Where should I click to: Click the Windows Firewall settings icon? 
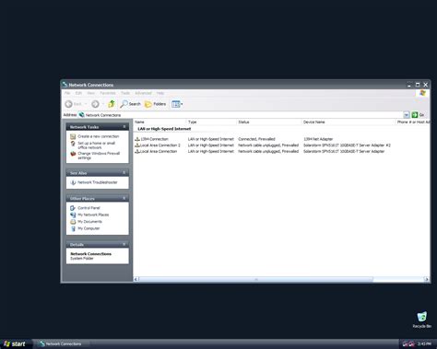[73, 154]
